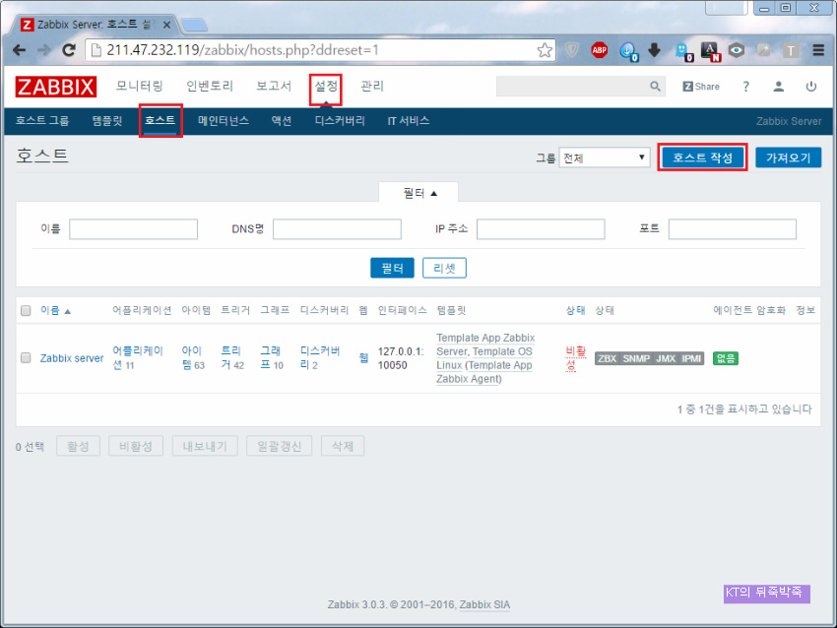Screen dimensions: 837x628
Task: Focus the 포트 filter field
Action: (x=733, y=229)
